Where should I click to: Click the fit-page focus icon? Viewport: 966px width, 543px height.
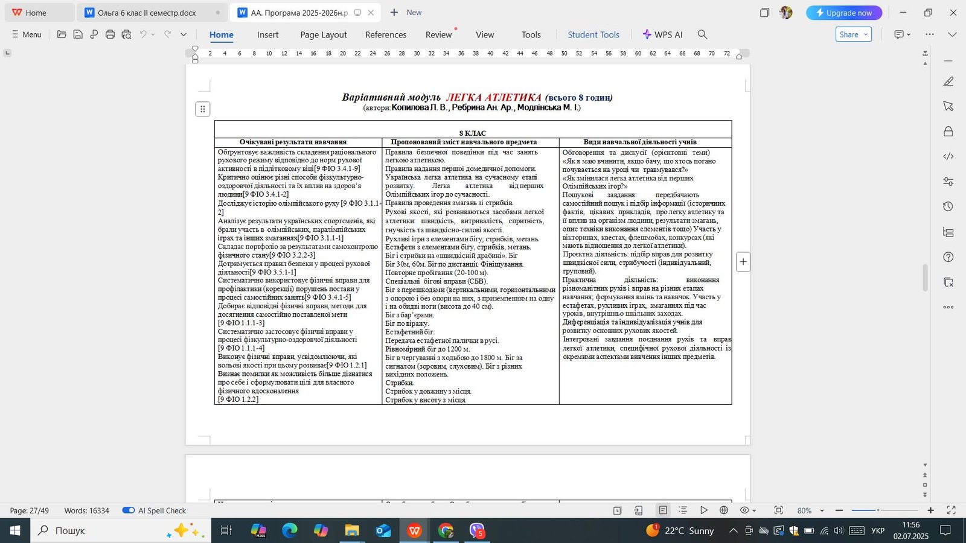click(779, 510)
